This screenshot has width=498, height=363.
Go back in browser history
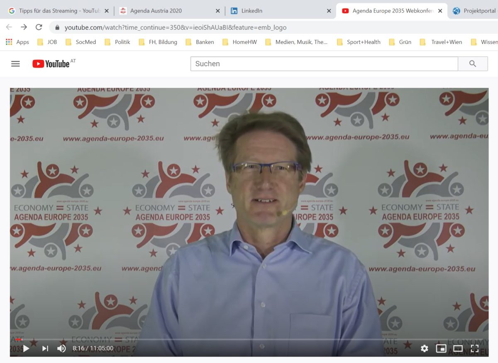[x=9, y=27]
